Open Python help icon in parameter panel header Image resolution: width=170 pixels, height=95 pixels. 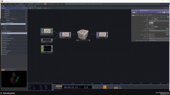pos(134,12)
